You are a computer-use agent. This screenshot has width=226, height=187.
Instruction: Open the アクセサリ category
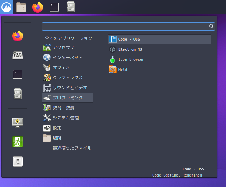tap(67, 47)
